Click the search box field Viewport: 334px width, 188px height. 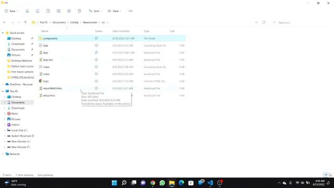click(x=302, y=22)
